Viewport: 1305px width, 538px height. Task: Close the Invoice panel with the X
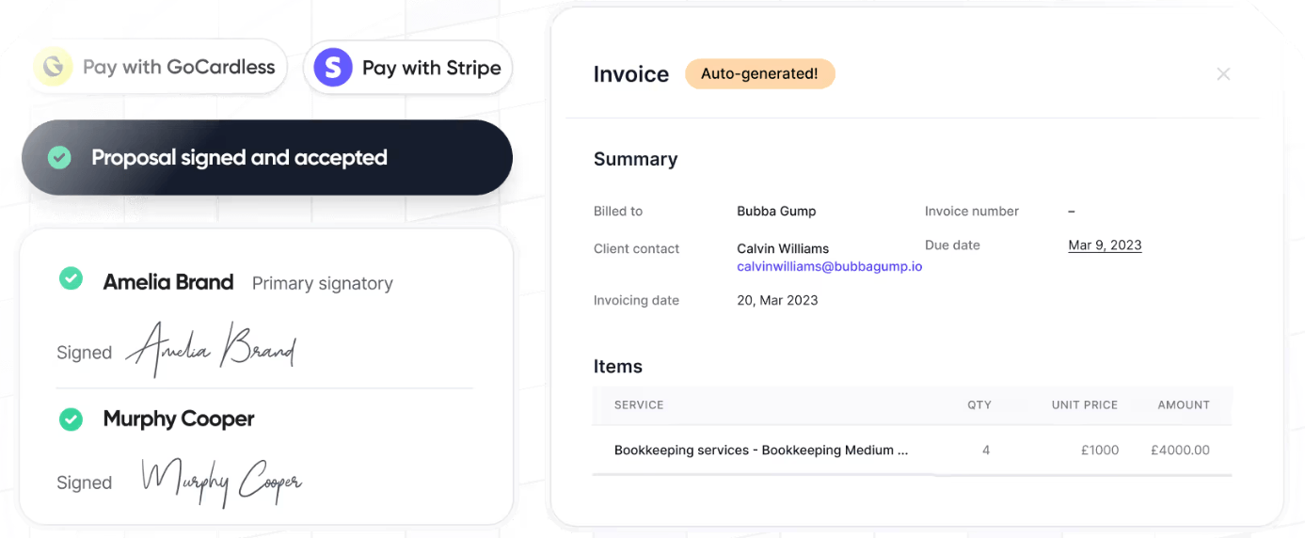[1223, 73]
